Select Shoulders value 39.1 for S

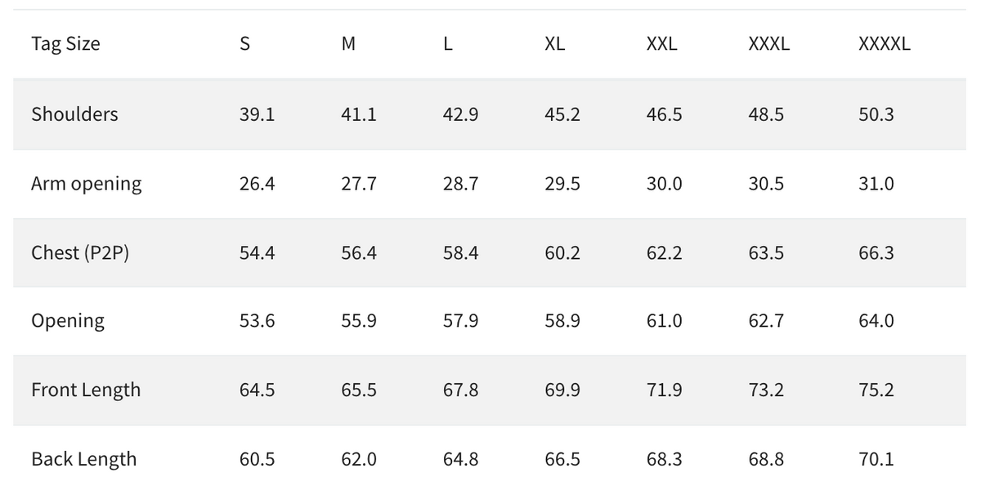tap(257, 114)
